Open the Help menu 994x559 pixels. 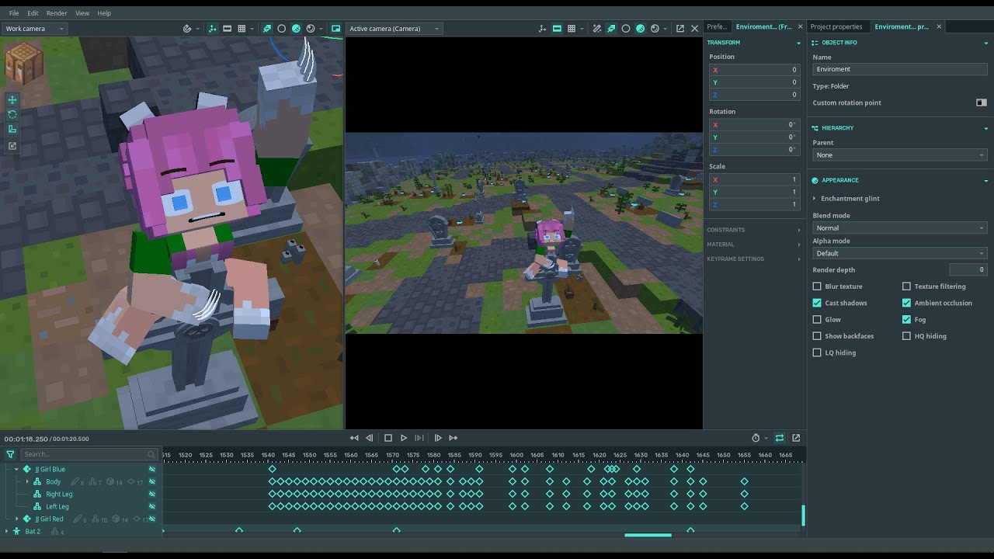104,13
